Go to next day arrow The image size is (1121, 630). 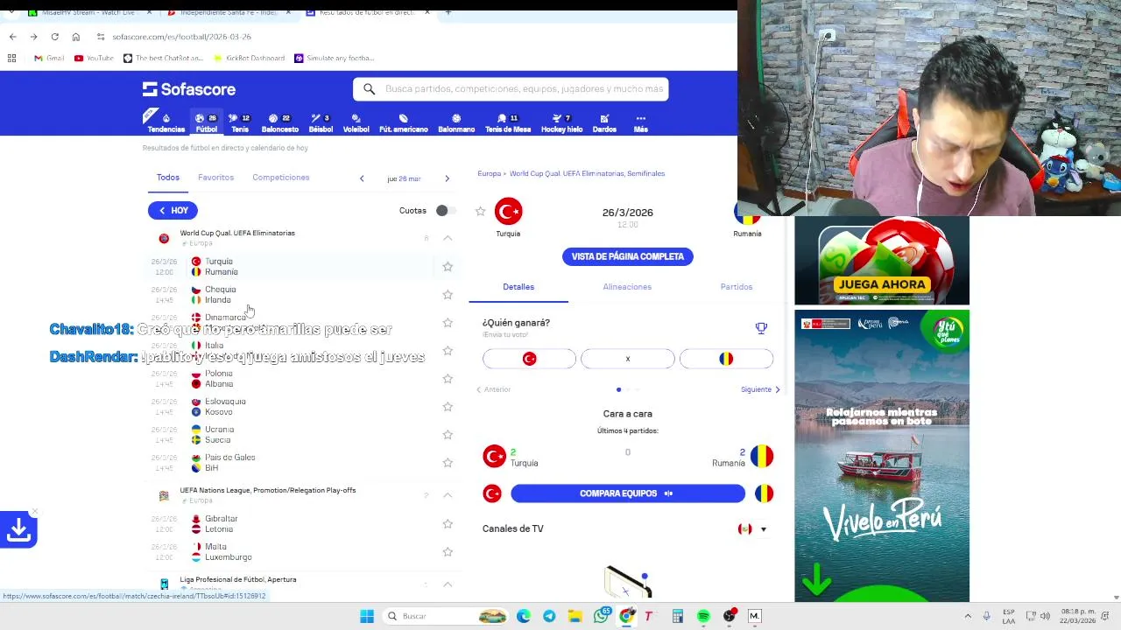tap(447, 178)
